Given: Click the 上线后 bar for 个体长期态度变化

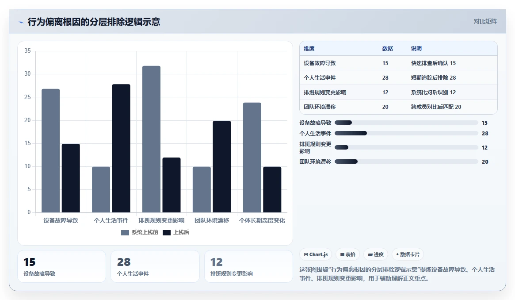Looking at the screenshot, I should pyautogui.click(x=272, y=189).
